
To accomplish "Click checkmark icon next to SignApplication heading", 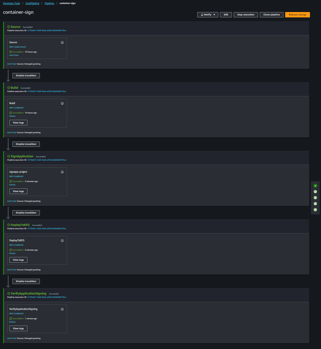I will pos(8,156).
